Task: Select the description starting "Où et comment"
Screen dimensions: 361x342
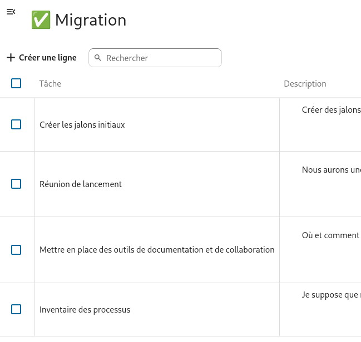Action: 330,235
